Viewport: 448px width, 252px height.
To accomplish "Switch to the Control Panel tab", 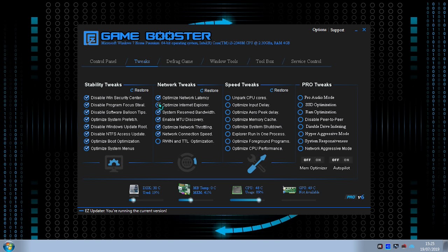I will pos(103,61).
